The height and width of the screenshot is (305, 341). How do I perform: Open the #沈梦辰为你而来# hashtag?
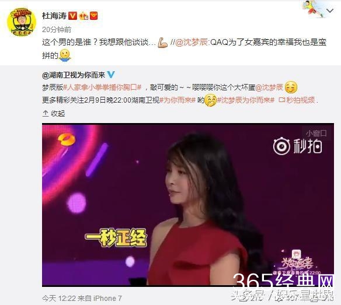click(x=246, y=100)
